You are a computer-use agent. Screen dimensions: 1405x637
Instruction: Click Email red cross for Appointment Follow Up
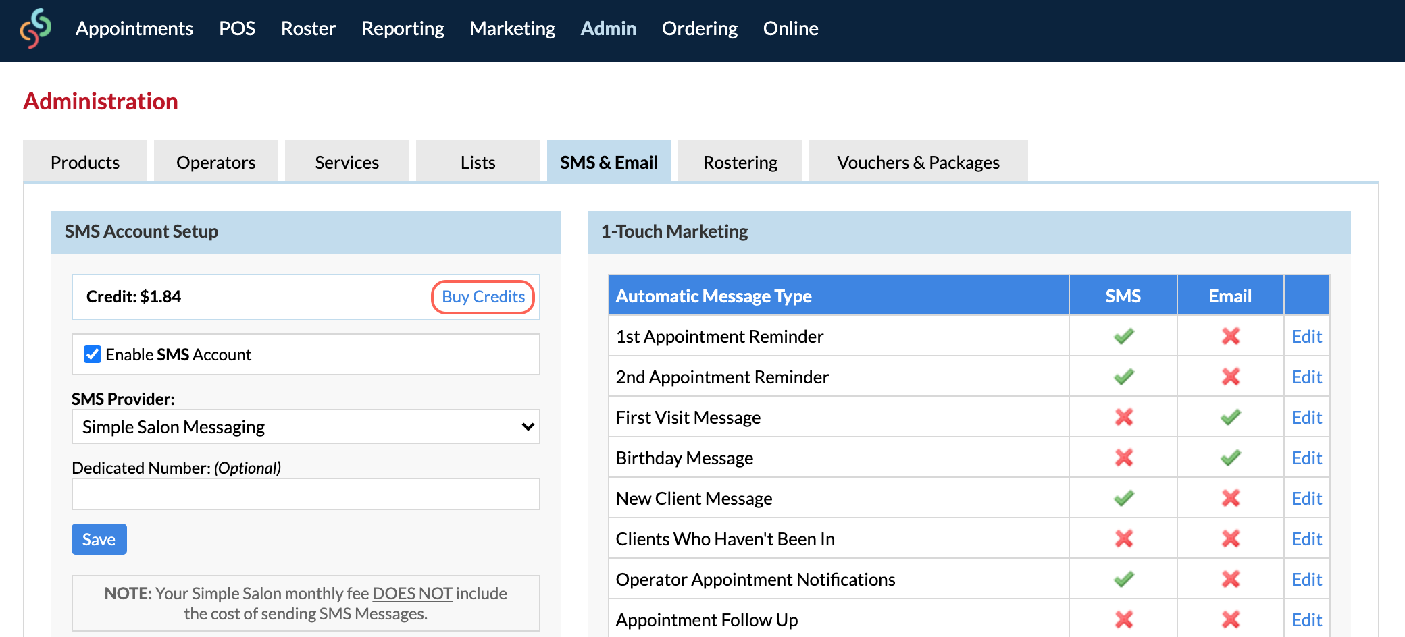pos(1230,619)
